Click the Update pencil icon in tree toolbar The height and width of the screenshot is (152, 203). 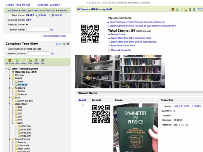coord(24,61)
